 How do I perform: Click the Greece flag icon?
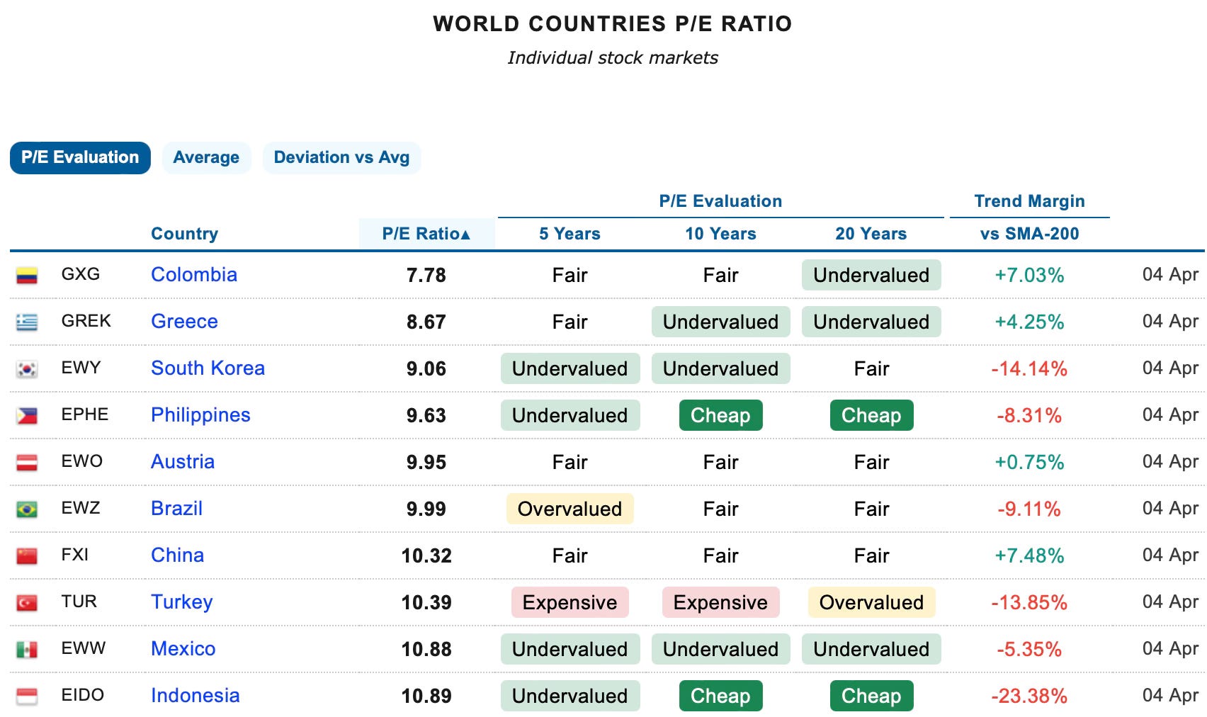click(27, 322)
